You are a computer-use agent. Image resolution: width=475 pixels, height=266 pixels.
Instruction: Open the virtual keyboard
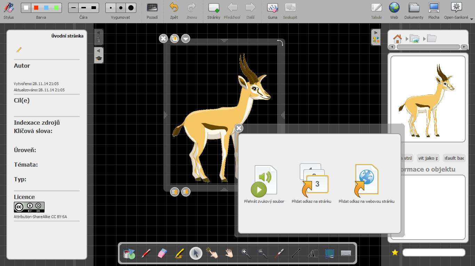pyautogui.click(x=346, y=253)
